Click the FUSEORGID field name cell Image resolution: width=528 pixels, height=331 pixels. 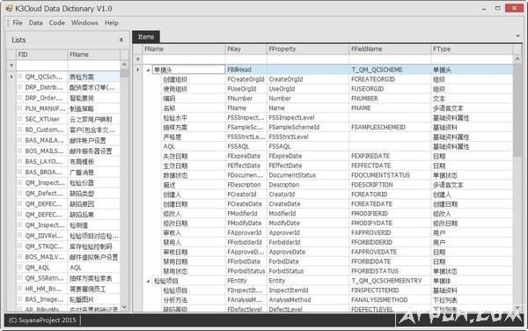point(390,89)
